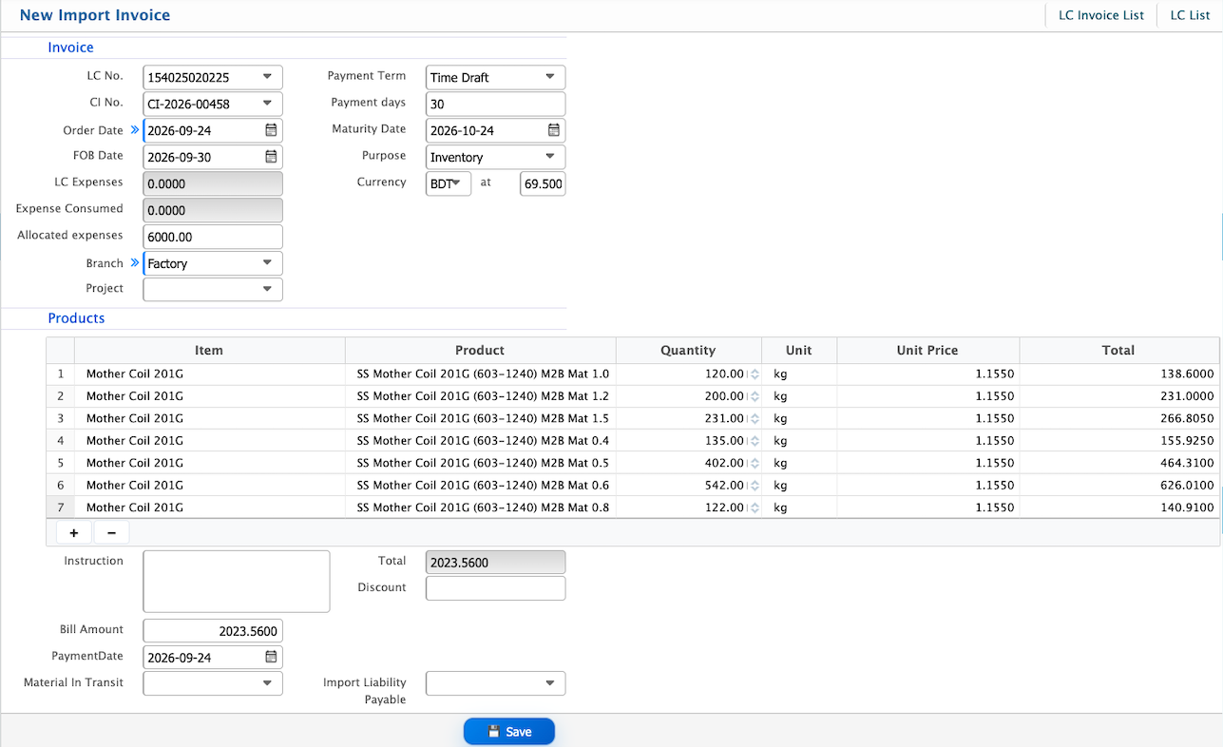Viewport: 1223px width, 747px height.
Task: Go to LC List
Action: 1190,15
